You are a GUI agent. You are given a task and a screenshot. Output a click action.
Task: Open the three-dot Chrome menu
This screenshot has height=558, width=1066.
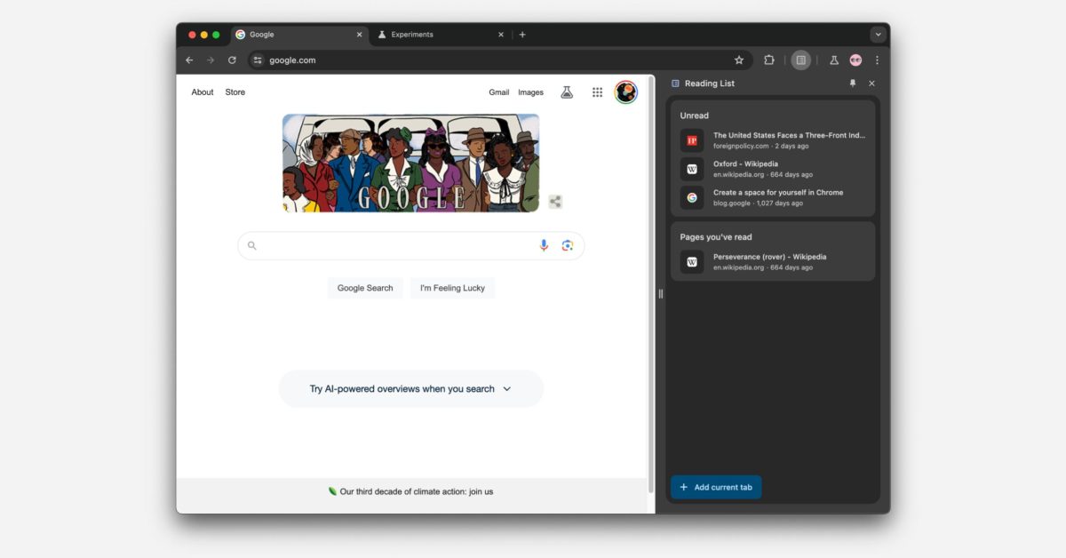[x=876, y=60]
